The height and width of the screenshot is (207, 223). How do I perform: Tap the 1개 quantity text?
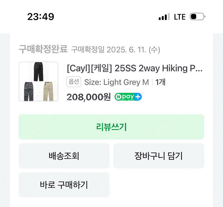click(x=160, y=82)
